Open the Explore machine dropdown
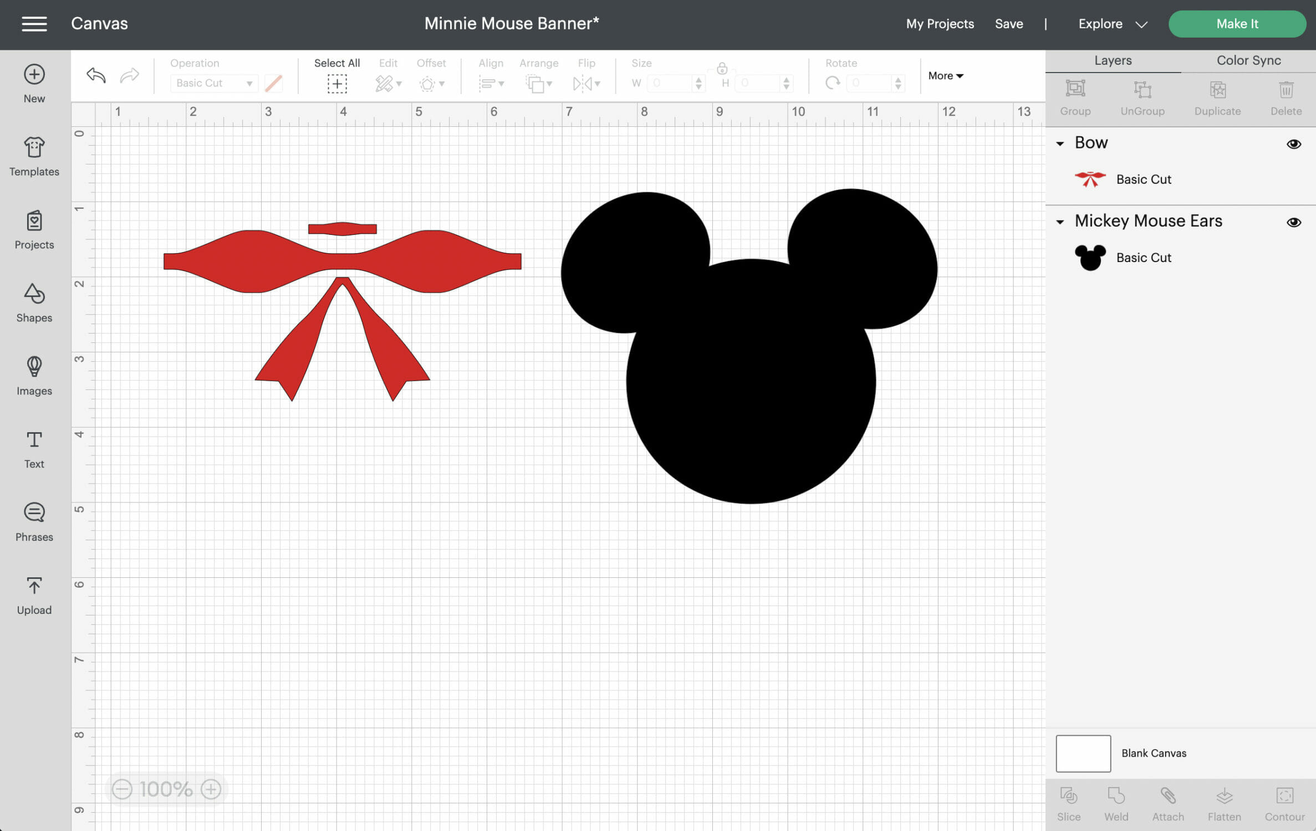1316x831 pixels. (x=1113, y=24)
